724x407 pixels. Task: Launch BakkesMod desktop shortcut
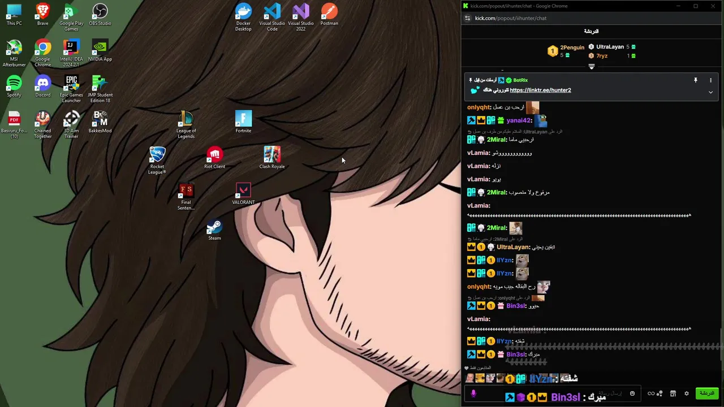(100, 122)
